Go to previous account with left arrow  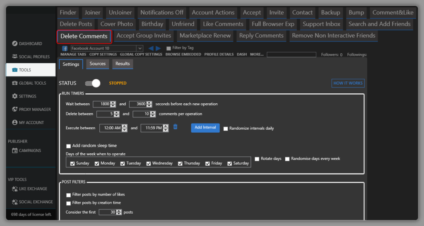pyautogui.click(x=151, y=48)
